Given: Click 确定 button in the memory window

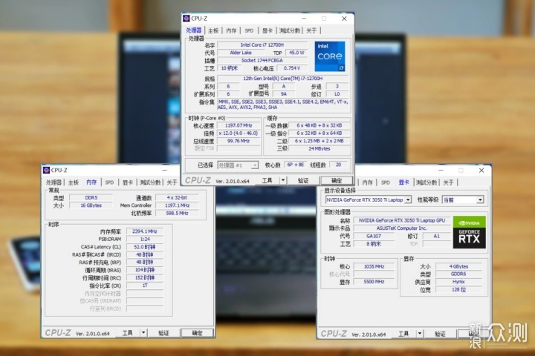Looking at the screenshot, I should coord(197,332).
